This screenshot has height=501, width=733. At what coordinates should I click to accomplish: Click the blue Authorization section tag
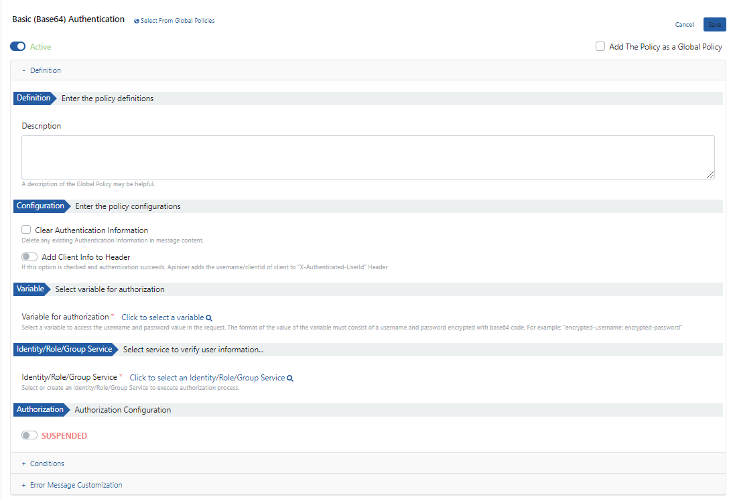click(x=40, y=409)
